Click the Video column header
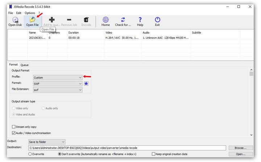 109,33
